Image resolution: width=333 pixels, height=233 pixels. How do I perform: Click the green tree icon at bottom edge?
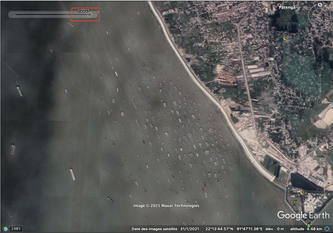click(x=308, y=225)
